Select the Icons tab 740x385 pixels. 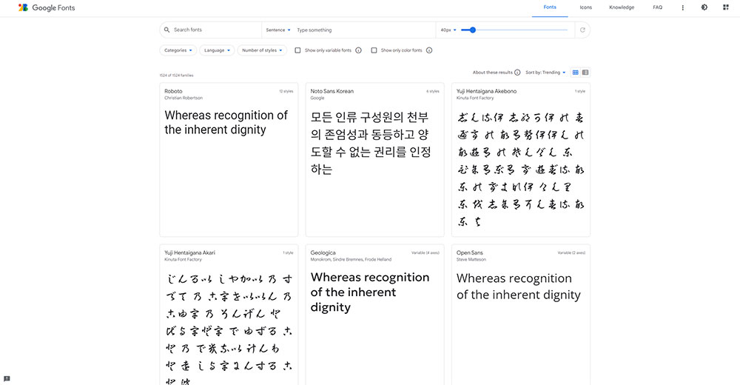click(x=585, y=7)
